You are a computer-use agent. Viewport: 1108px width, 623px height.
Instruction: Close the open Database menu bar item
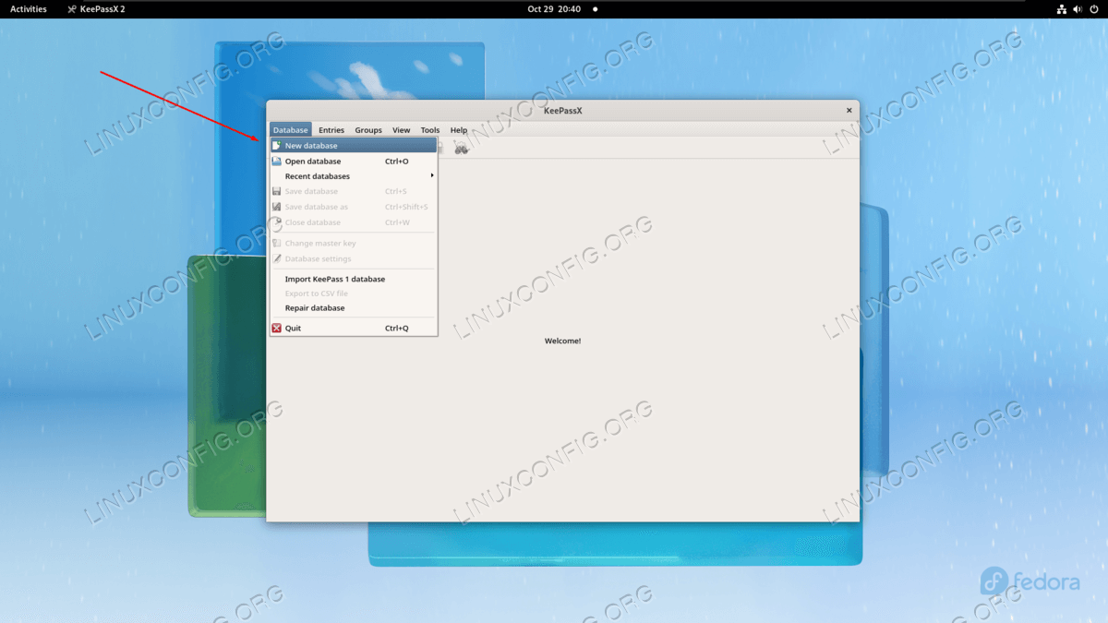point(291,130)
